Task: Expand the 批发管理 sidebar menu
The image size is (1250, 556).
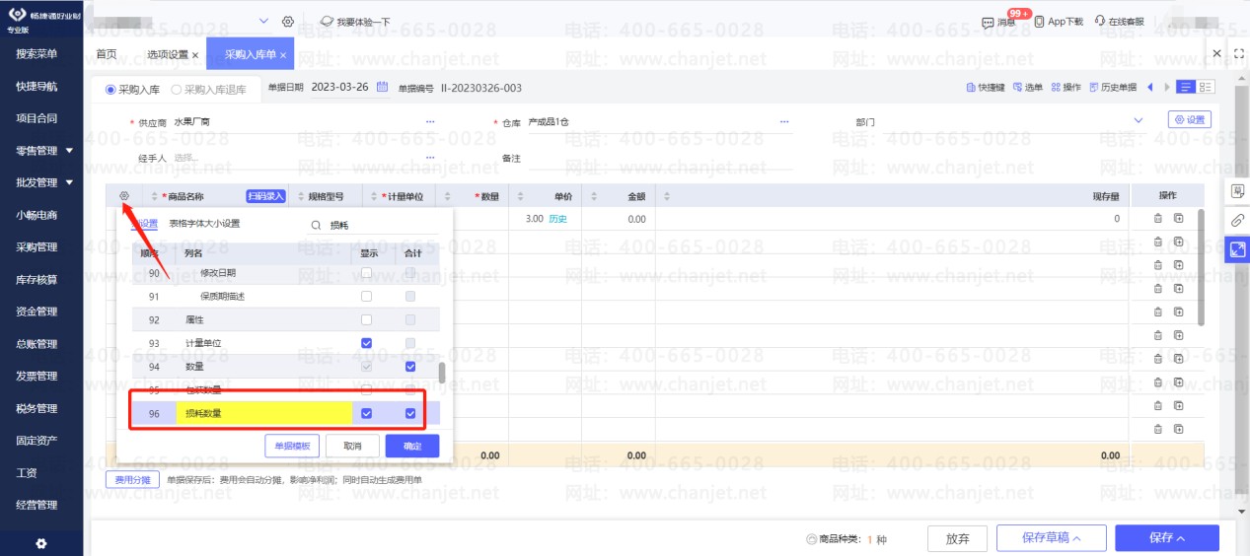Action: point(69,182)
